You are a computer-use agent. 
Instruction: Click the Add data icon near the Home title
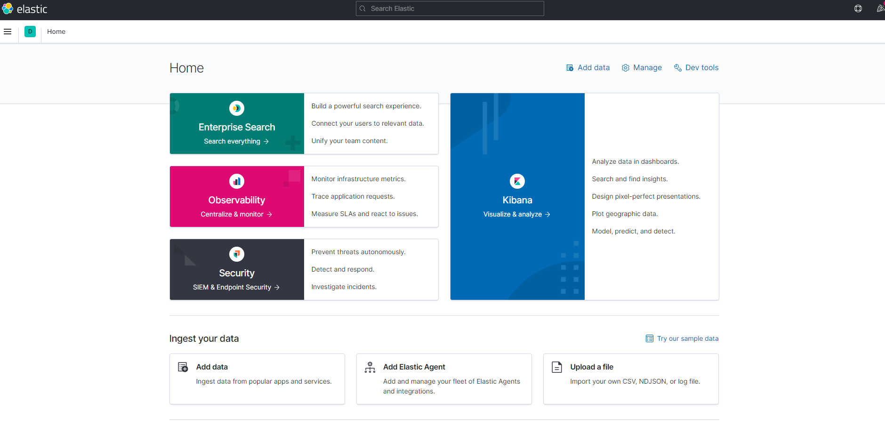570,68
